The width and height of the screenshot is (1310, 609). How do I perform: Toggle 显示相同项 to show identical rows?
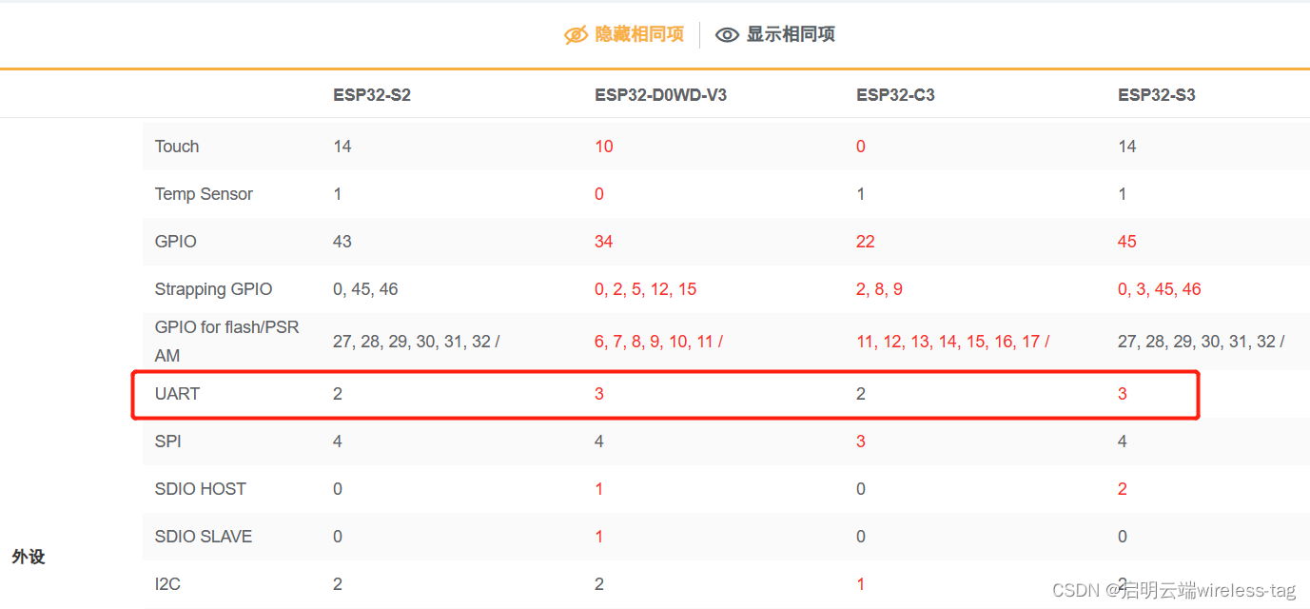coord(775,34)
